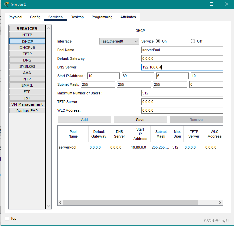Click services list scroll down arrow
Image resolution: width=234 pixels, height=226 pixels.
49,206
